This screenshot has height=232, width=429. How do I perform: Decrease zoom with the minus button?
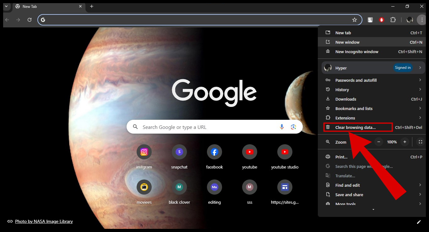coord(379,142)
